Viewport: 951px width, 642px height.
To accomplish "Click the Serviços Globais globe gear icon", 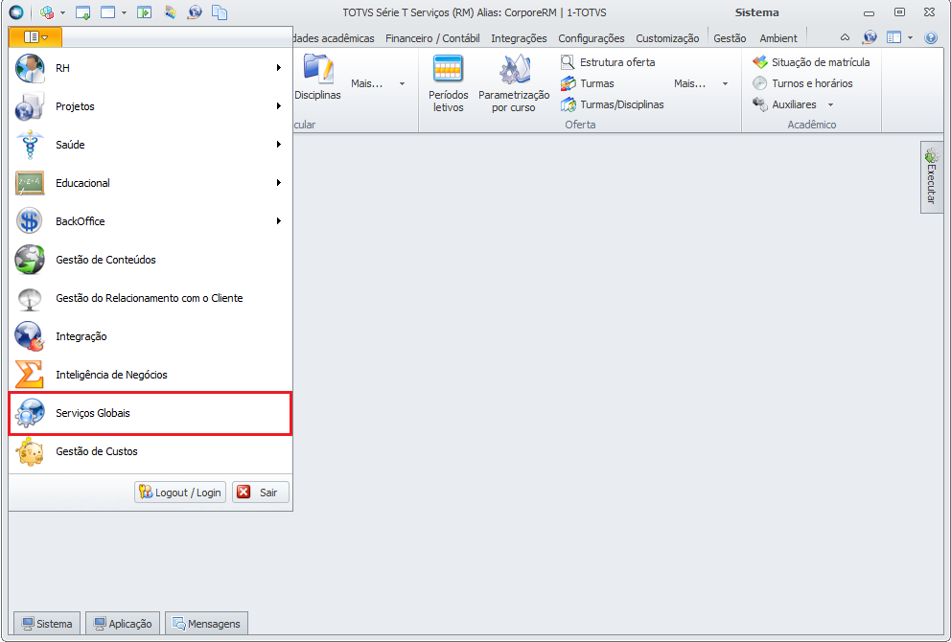I will (x=30, y=413).
